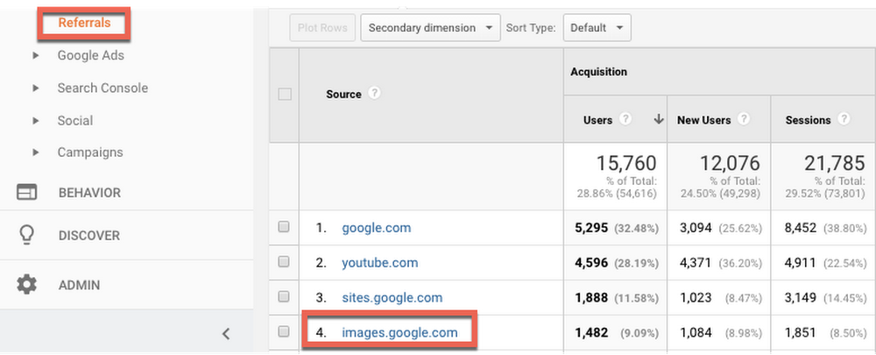Viewport: 876px width, 355px height.
Task: Open the ADMIN menu item
Action: [x=80, y=285]
